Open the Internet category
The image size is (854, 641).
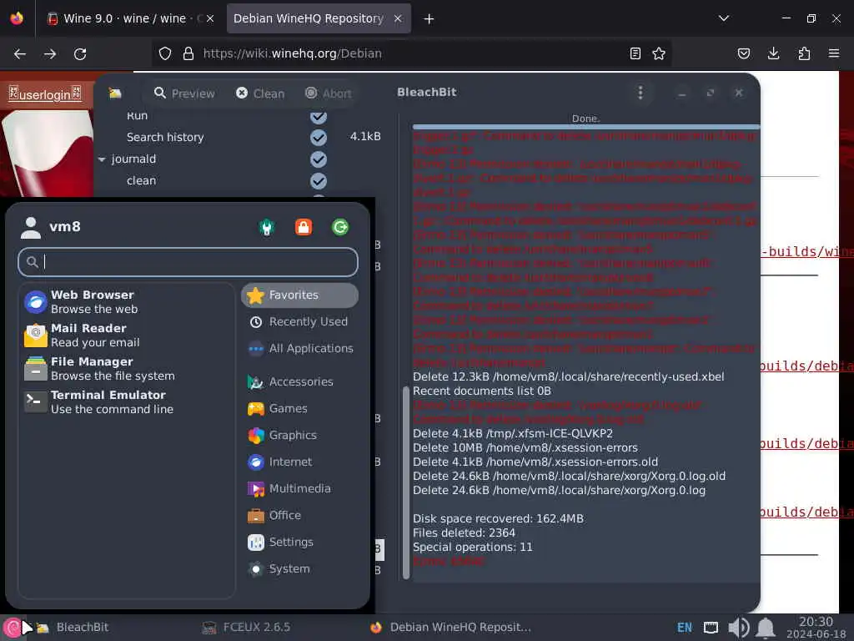[x=299, y=462]
